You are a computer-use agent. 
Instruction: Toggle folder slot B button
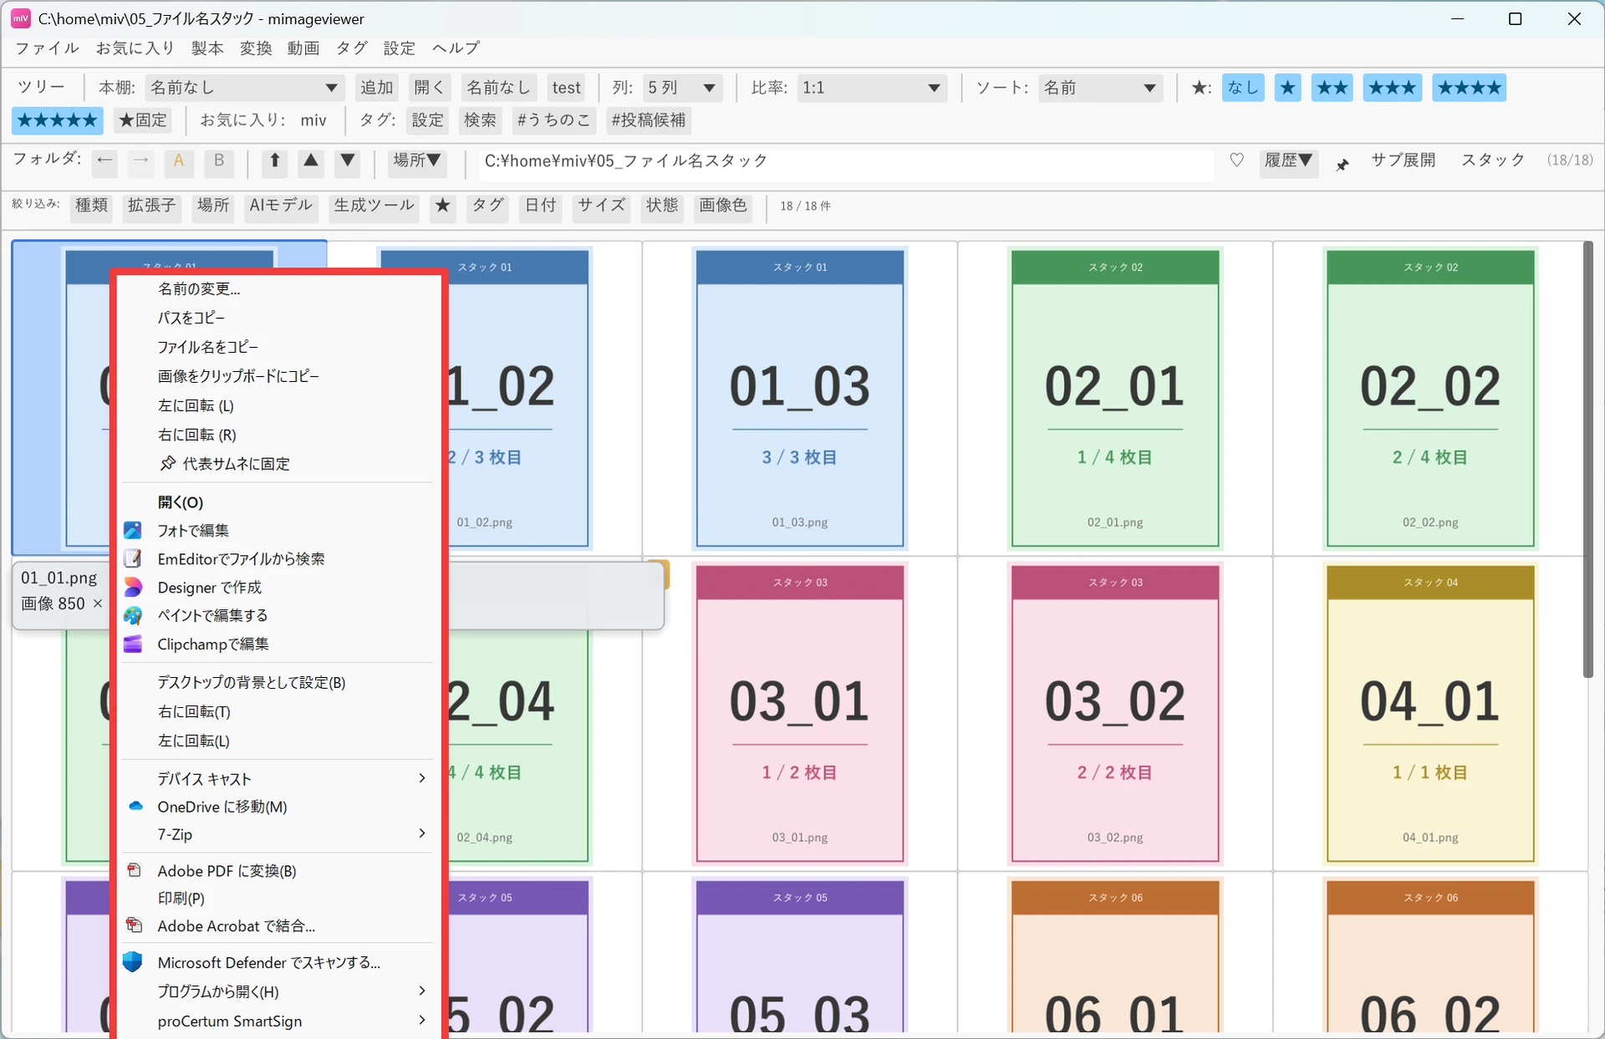219,161
